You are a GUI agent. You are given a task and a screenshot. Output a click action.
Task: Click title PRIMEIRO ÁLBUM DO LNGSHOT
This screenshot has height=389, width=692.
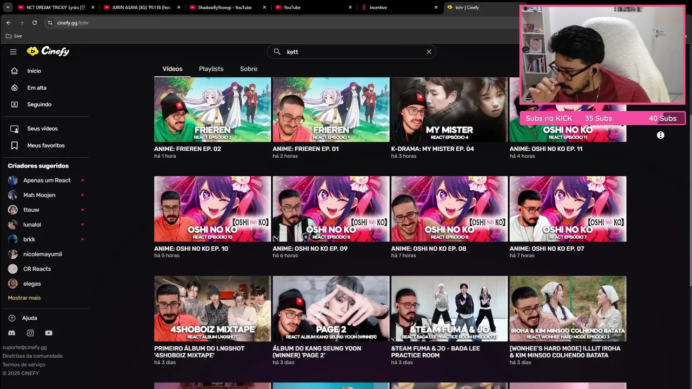click(x=199, y=352)
